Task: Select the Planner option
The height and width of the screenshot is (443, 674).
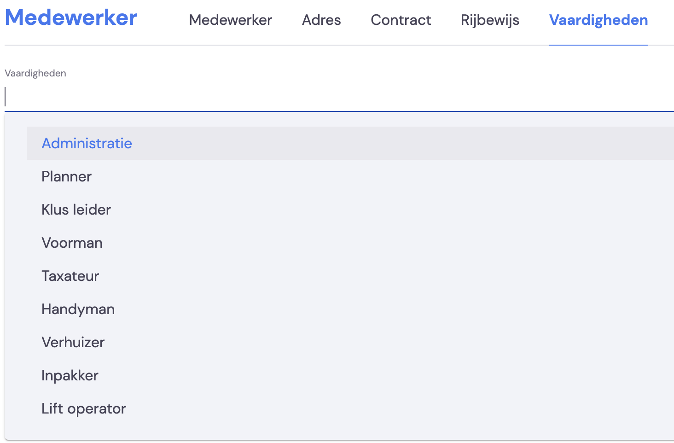Action: (350, 176)
